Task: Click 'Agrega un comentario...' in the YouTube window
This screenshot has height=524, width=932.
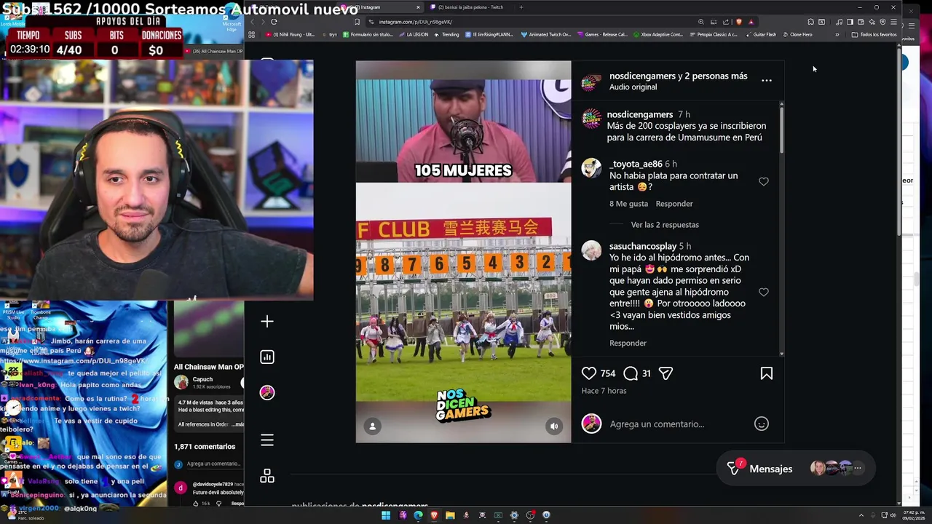Action: coord(213,464)
